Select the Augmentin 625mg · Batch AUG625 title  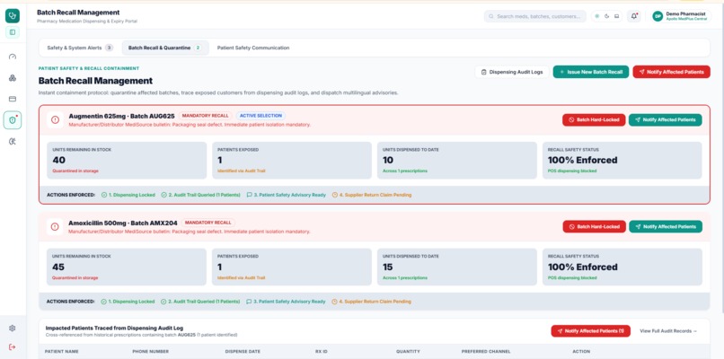point(121,117)
